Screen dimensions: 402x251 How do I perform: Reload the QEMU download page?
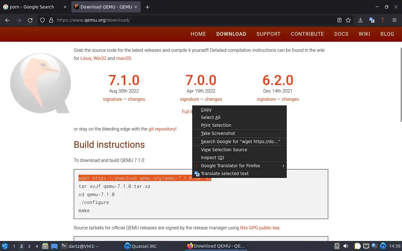coord(30,20)
